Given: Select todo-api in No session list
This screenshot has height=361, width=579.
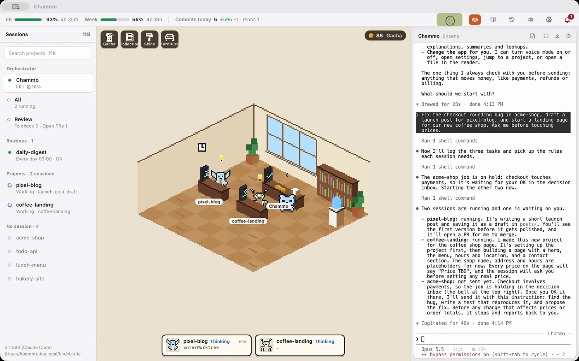Looking at the screenshot, I should (48, 251).
